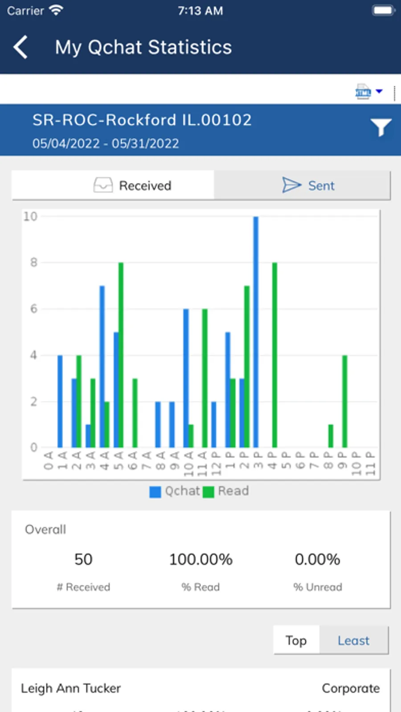
Task: Select the Least segment button
Action: pyautogui.click(x=354, y=640)
